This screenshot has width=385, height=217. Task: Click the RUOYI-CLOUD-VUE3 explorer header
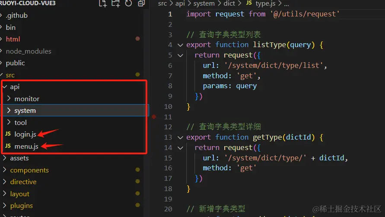[28, 3]
